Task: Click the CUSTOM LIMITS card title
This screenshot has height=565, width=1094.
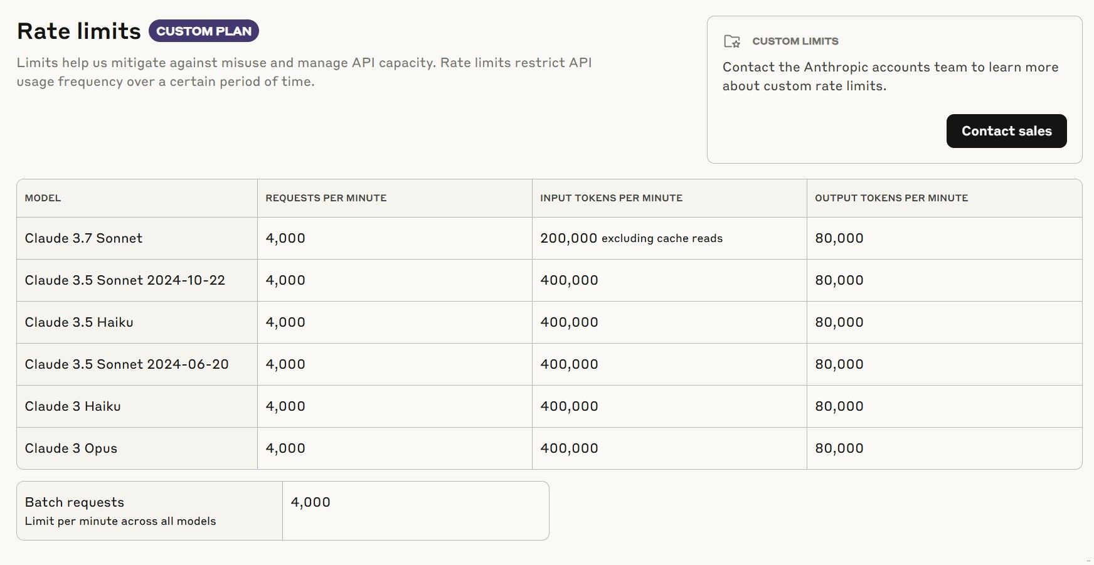Action: pyautogui.click(x=795, y=41)
